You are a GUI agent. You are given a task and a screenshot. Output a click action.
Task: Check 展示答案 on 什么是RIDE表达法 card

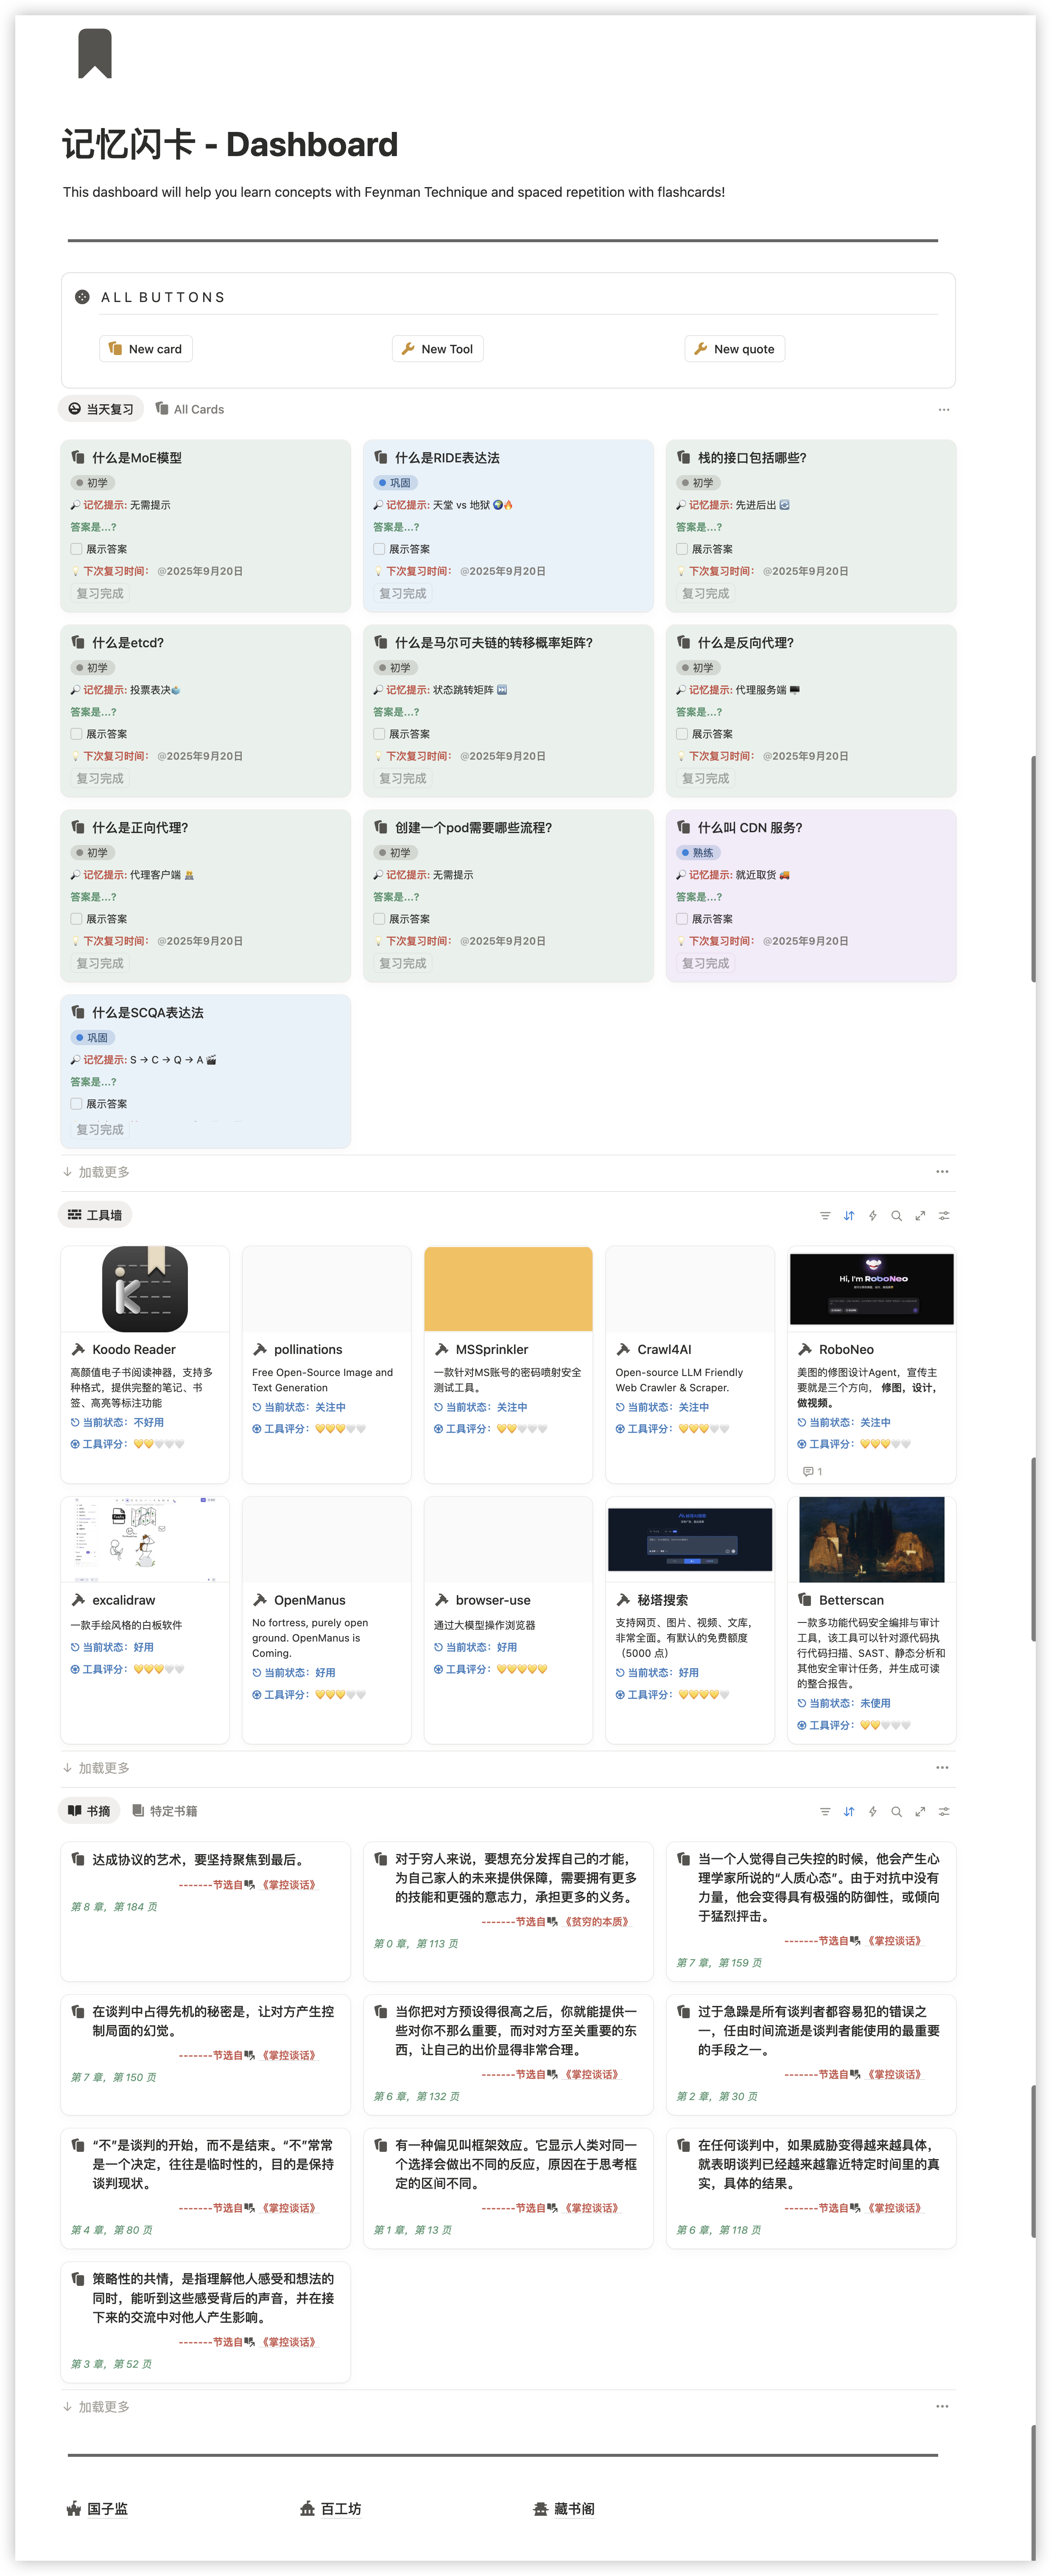379,549
